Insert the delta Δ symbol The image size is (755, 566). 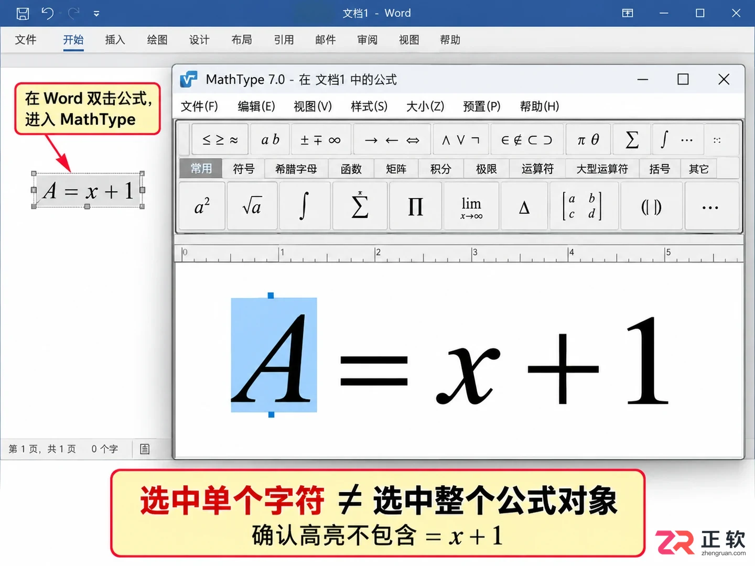[524, 206]
